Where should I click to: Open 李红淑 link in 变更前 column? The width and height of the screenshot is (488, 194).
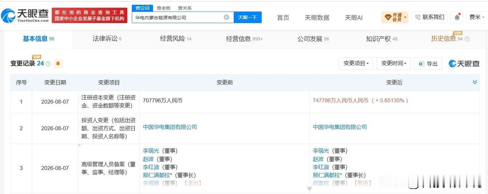pos(151,167)
